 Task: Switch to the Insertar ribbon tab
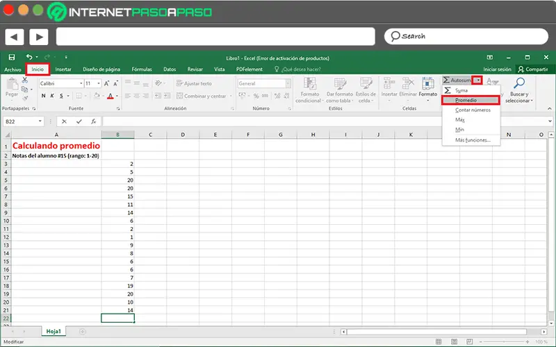point(63,69)
